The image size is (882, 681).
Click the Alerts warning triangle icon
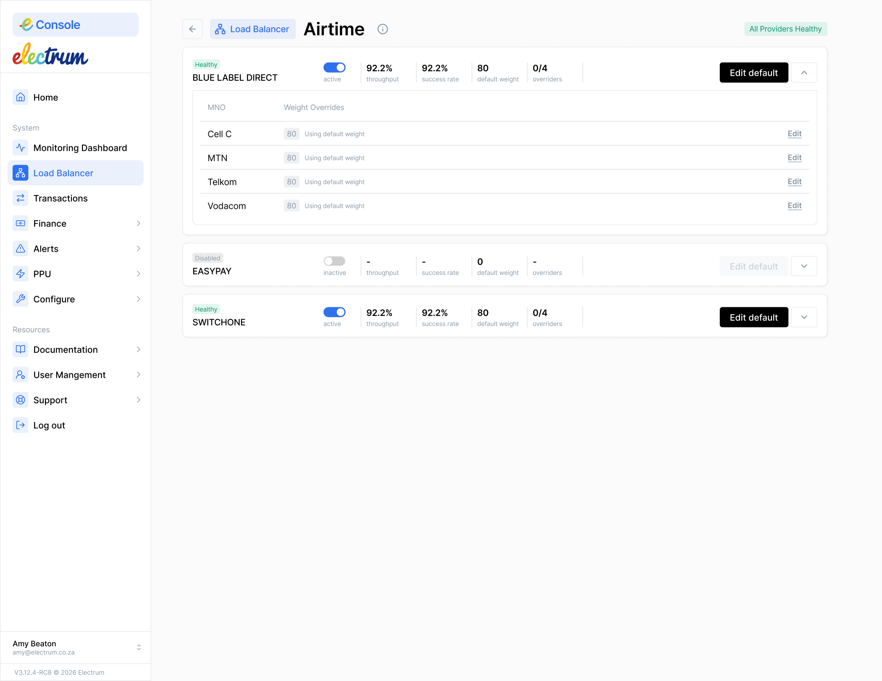click(x=20, y=248)
